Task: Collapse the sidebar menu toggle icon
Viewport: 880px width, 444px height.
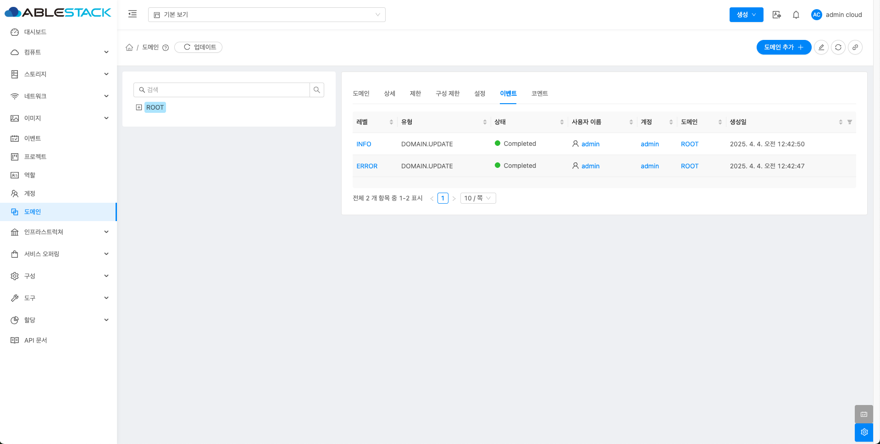Action: [133, 14]
